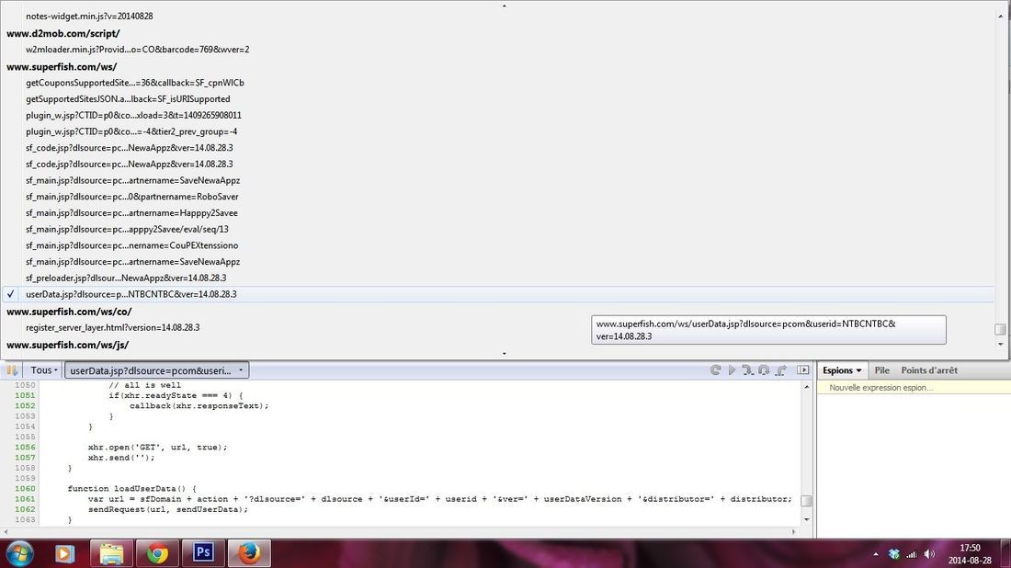Viewport: 1011px width, 568px height.
Task: Switch to the Points d'arrêt tab
Action: pos(928,370)
